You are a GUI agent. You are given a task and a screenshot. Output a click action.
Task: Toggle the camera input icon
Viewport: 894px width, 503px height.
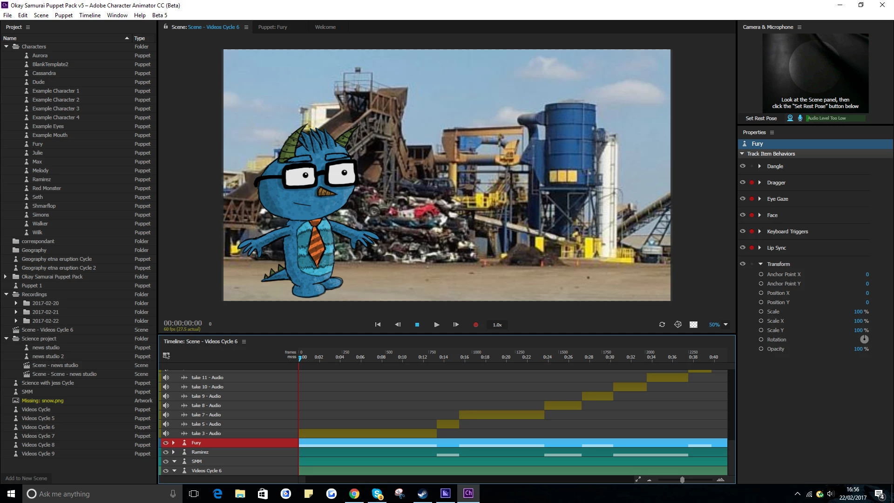pos(790,118)
